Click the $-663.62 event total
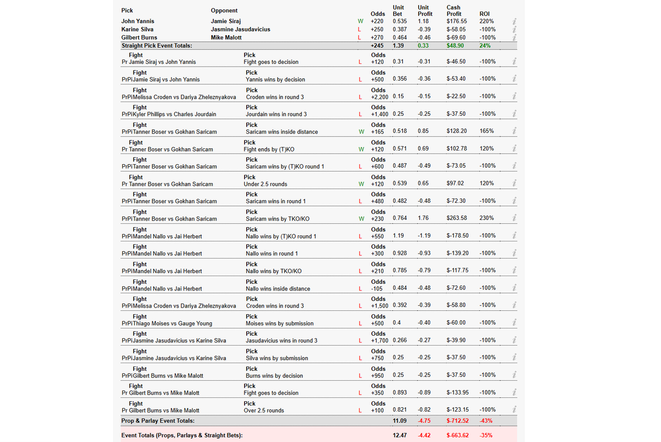This screenshot has width=661, height=442. tap(458, 435)
